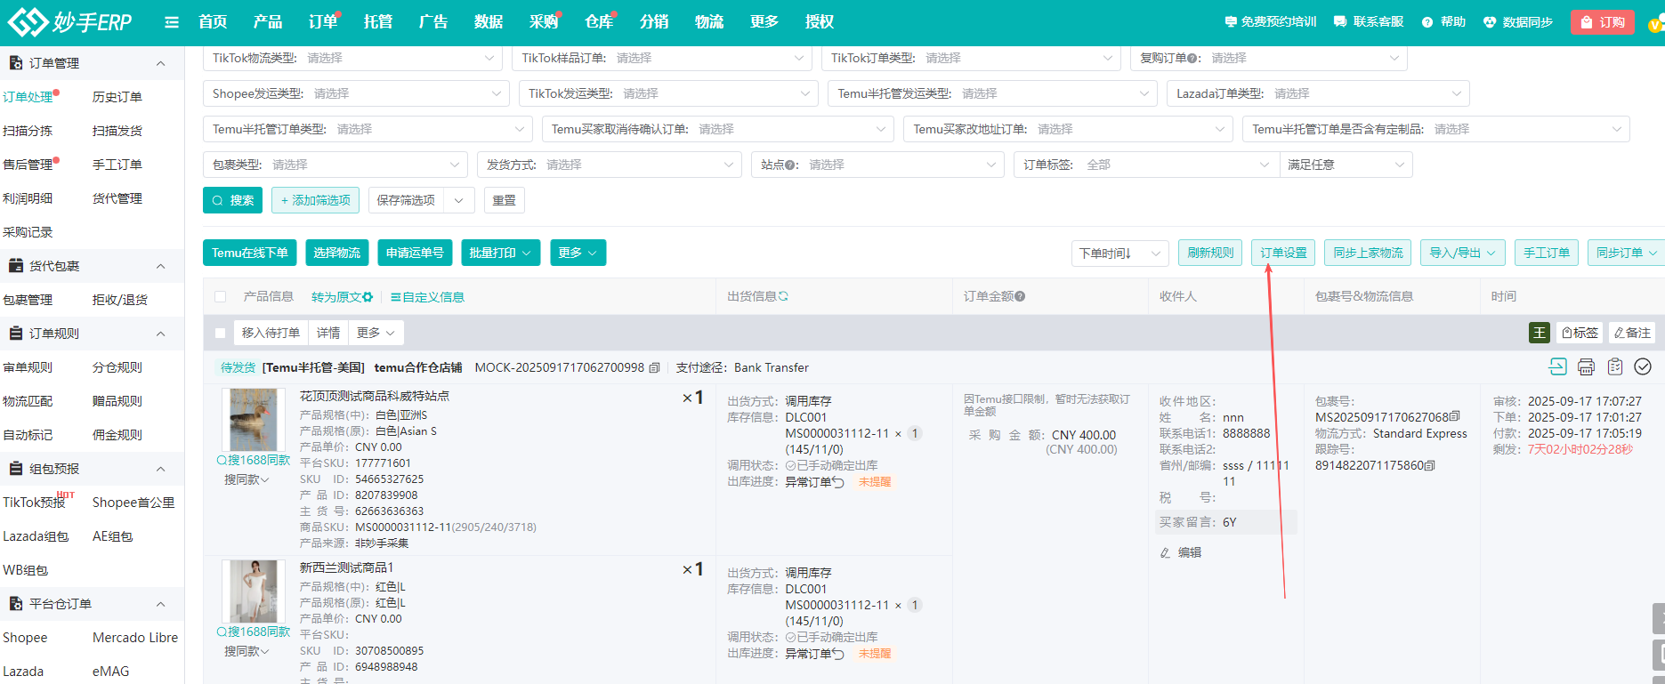
Task: Open the 导入/导出 dropdown
Action: click(1463, 253)
